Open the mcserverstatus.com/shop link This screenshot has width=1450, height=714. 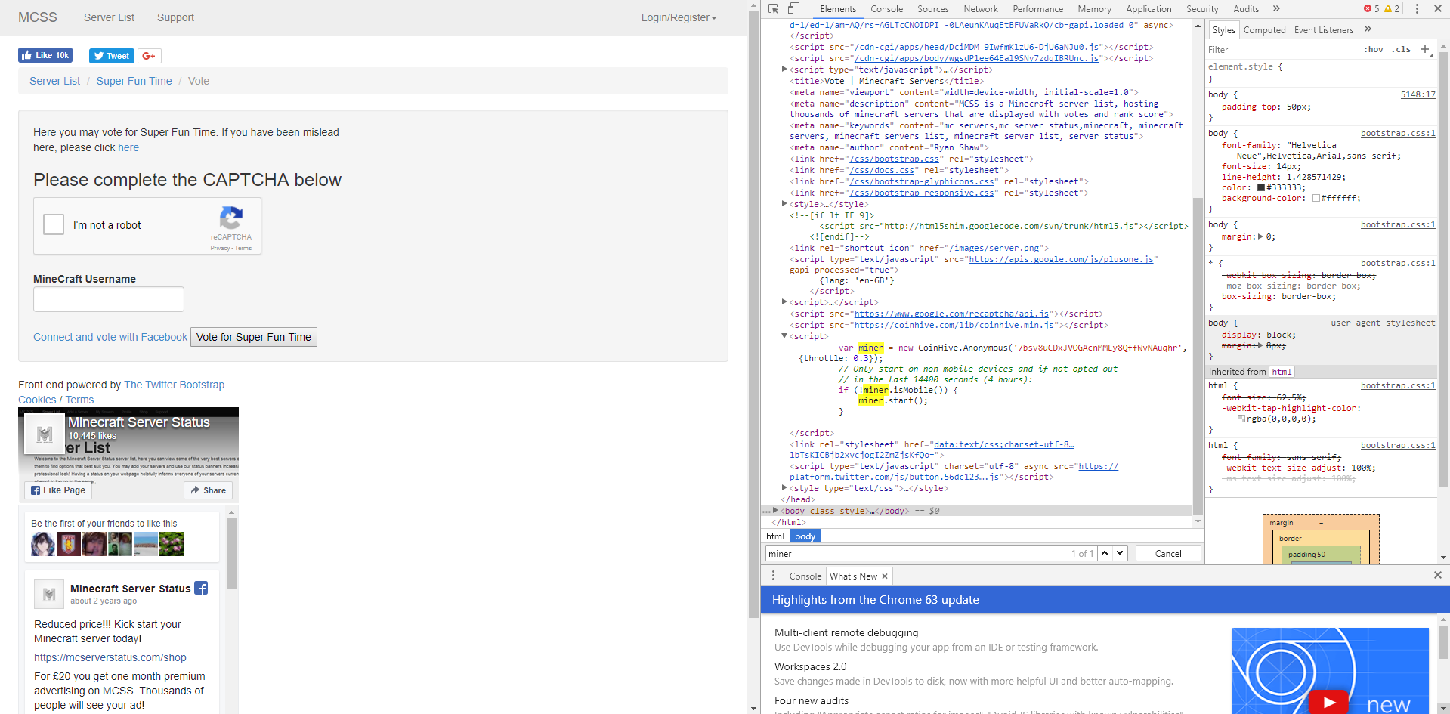[110, 657]
